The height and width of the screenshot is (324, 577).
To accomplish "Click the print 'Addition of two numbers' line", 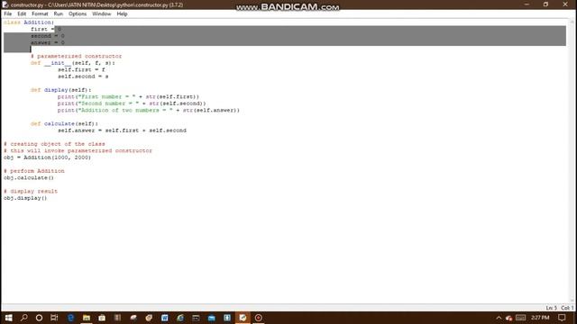I will click(x=148, y=110).
